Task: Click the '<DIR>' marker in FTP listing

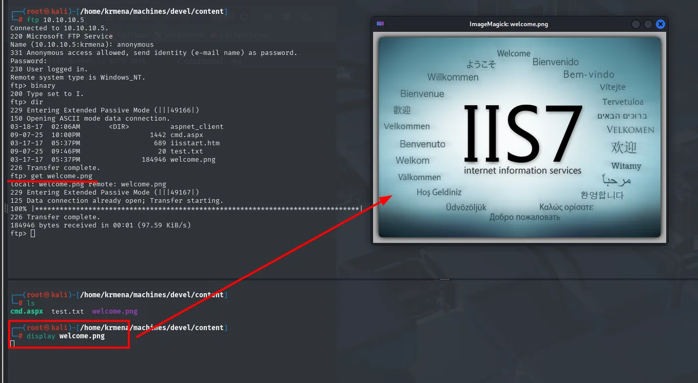Action: click(x=119, y=126)
